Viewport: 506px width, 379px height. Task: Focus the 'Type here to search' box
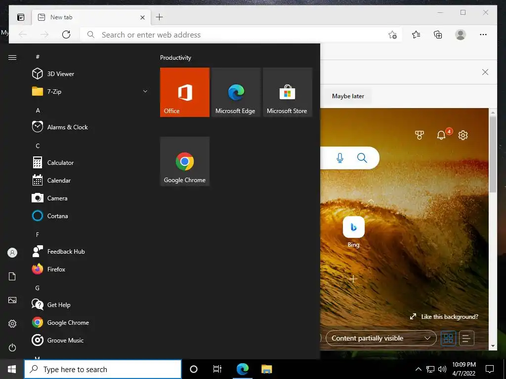pyautogui.click(x=103, y=369)
